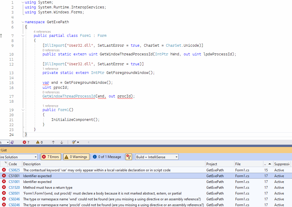Collapse the Form1 constructor block

coord(23,110)
